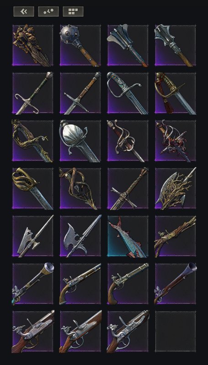Pick the saber with red tassel
208x365 pixels.
pyautogui.click(x=176, y=93)
